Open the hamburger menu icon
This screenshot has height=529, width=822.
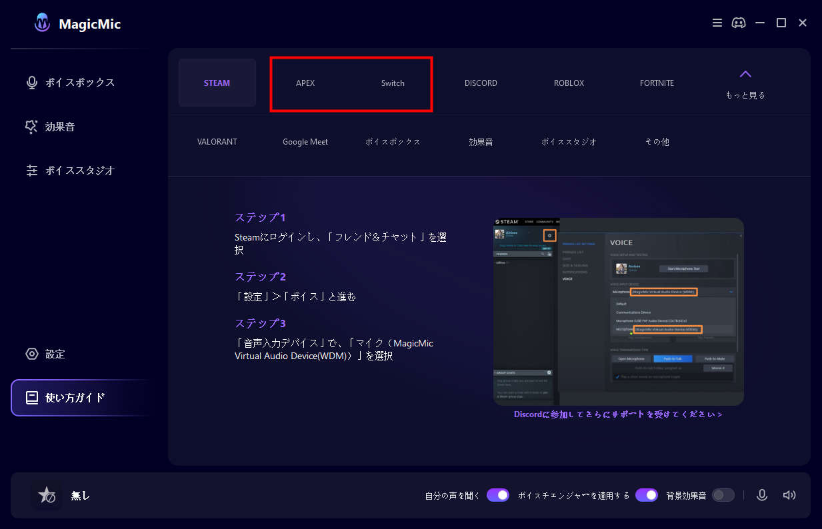pyautogui.click(x=717, y=23)
